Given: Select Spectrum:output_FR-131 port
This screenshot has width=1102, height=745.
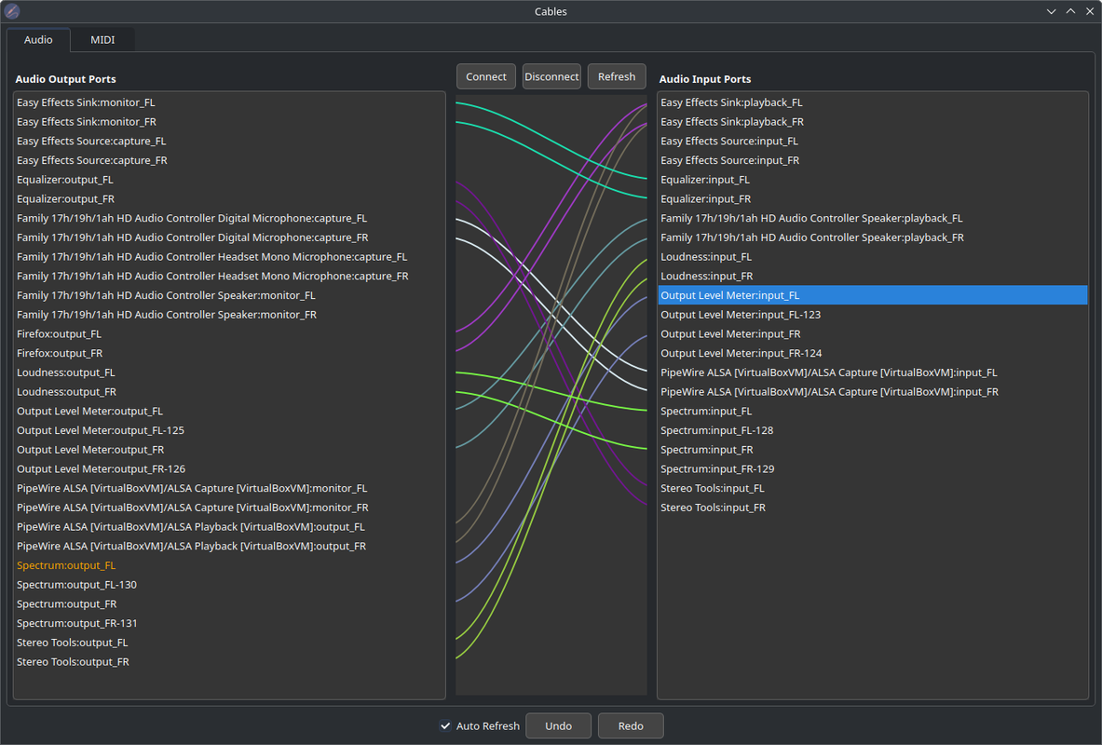Looking at the screenshot, I should click(229, 623).
